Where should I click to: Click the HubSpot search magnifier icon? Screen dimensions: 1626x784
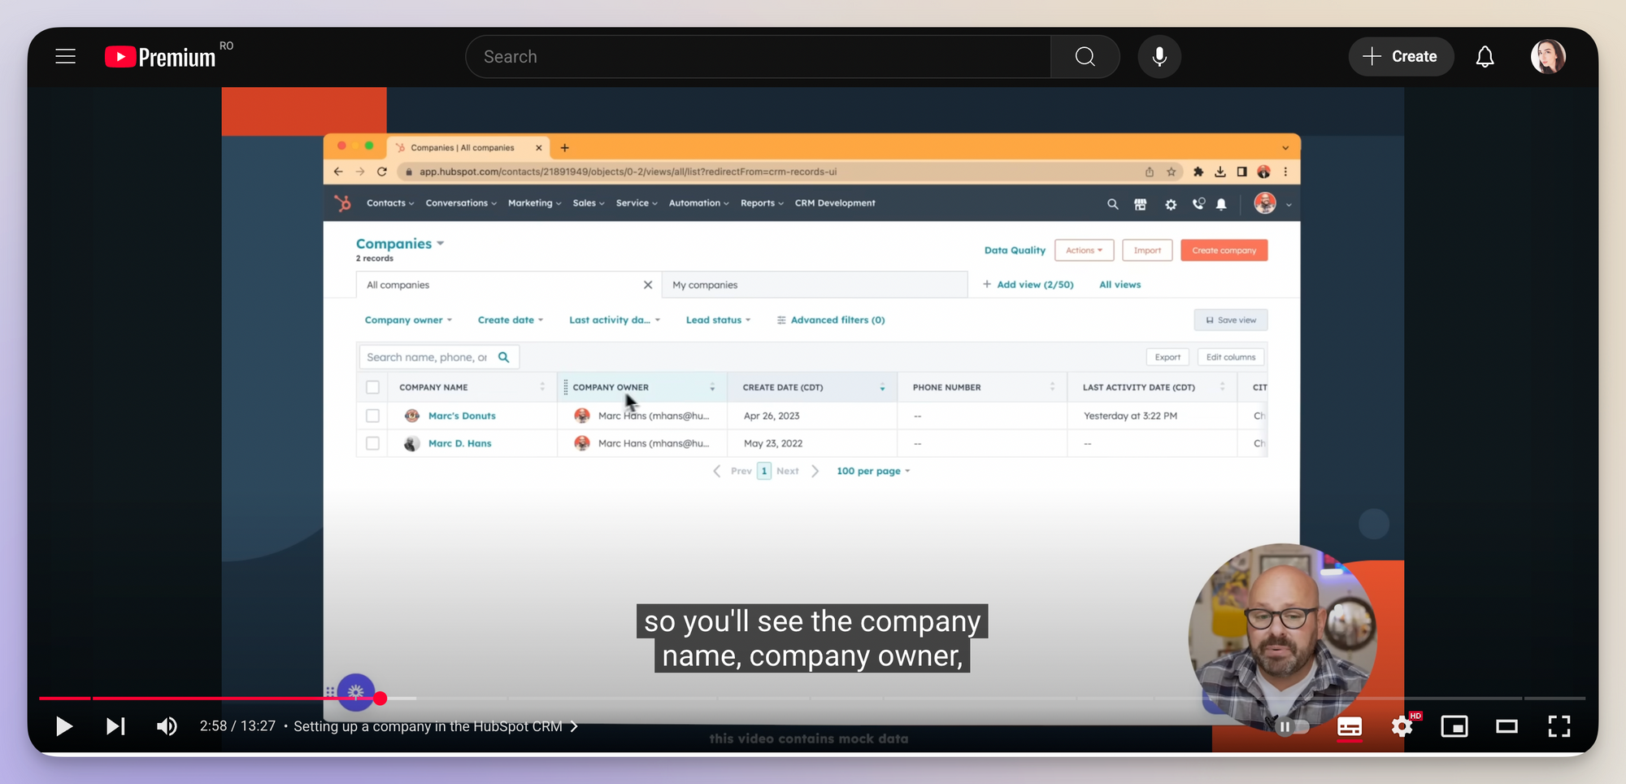(1112, 204)
